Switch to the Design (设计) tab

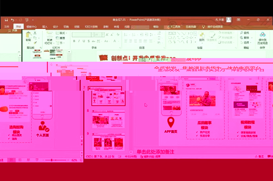[56, 27]
